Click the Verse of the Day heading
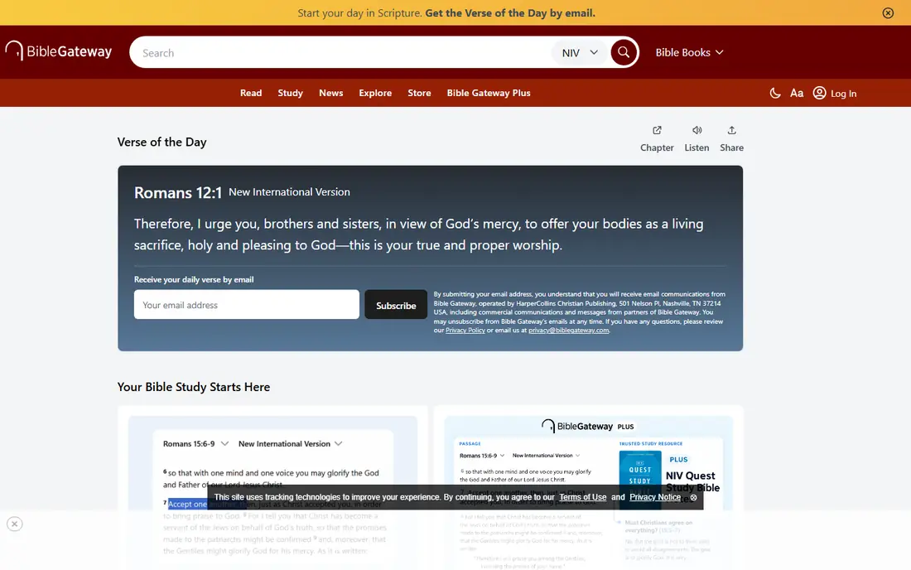The width and height of the screenshot is (911, 570). [x=162, y=142]
